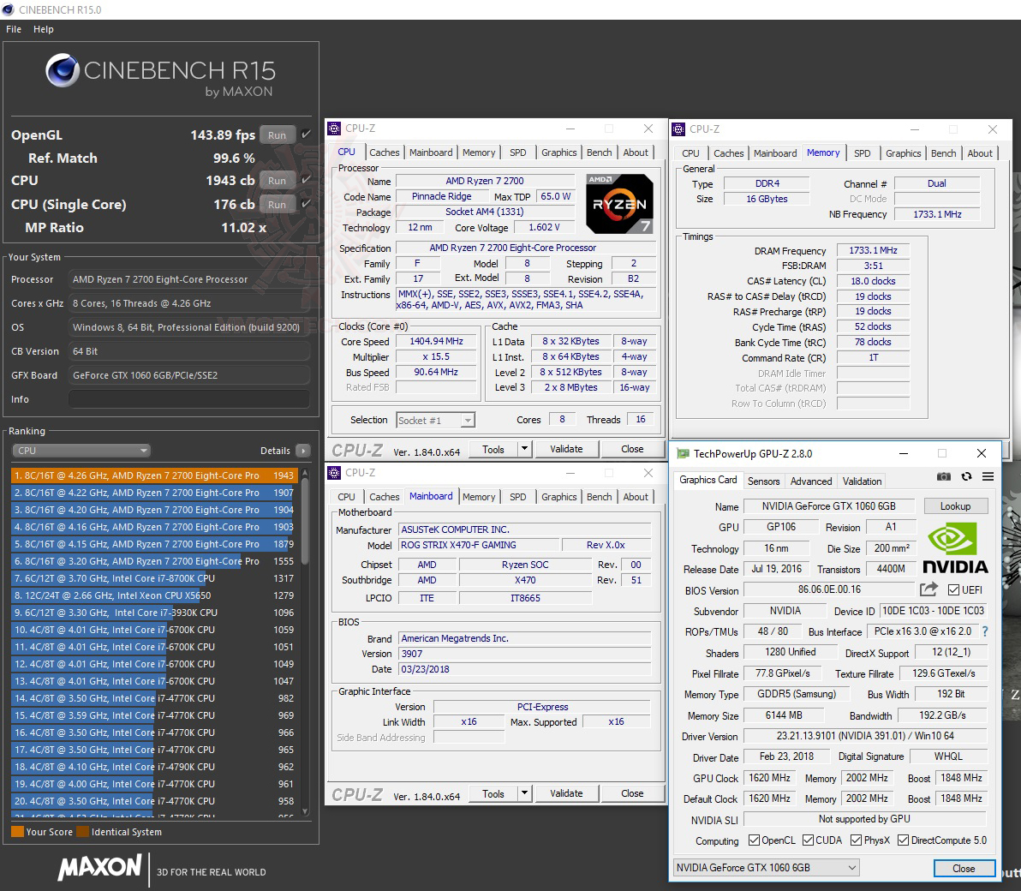
Task: Click Lookup button in GPU-Z
Action: pyautogui.click(x=955, y=506)
